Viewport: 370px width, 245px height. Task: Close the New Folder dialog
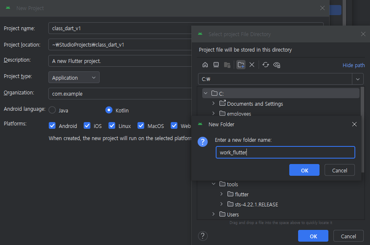coord(354,124)
